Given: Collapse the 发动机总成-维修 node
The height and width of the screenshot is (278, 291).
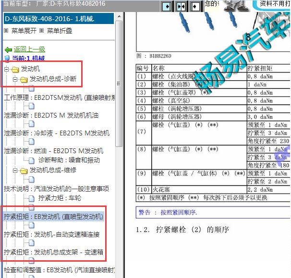Looking at the screenshot, I should [15, 170].
